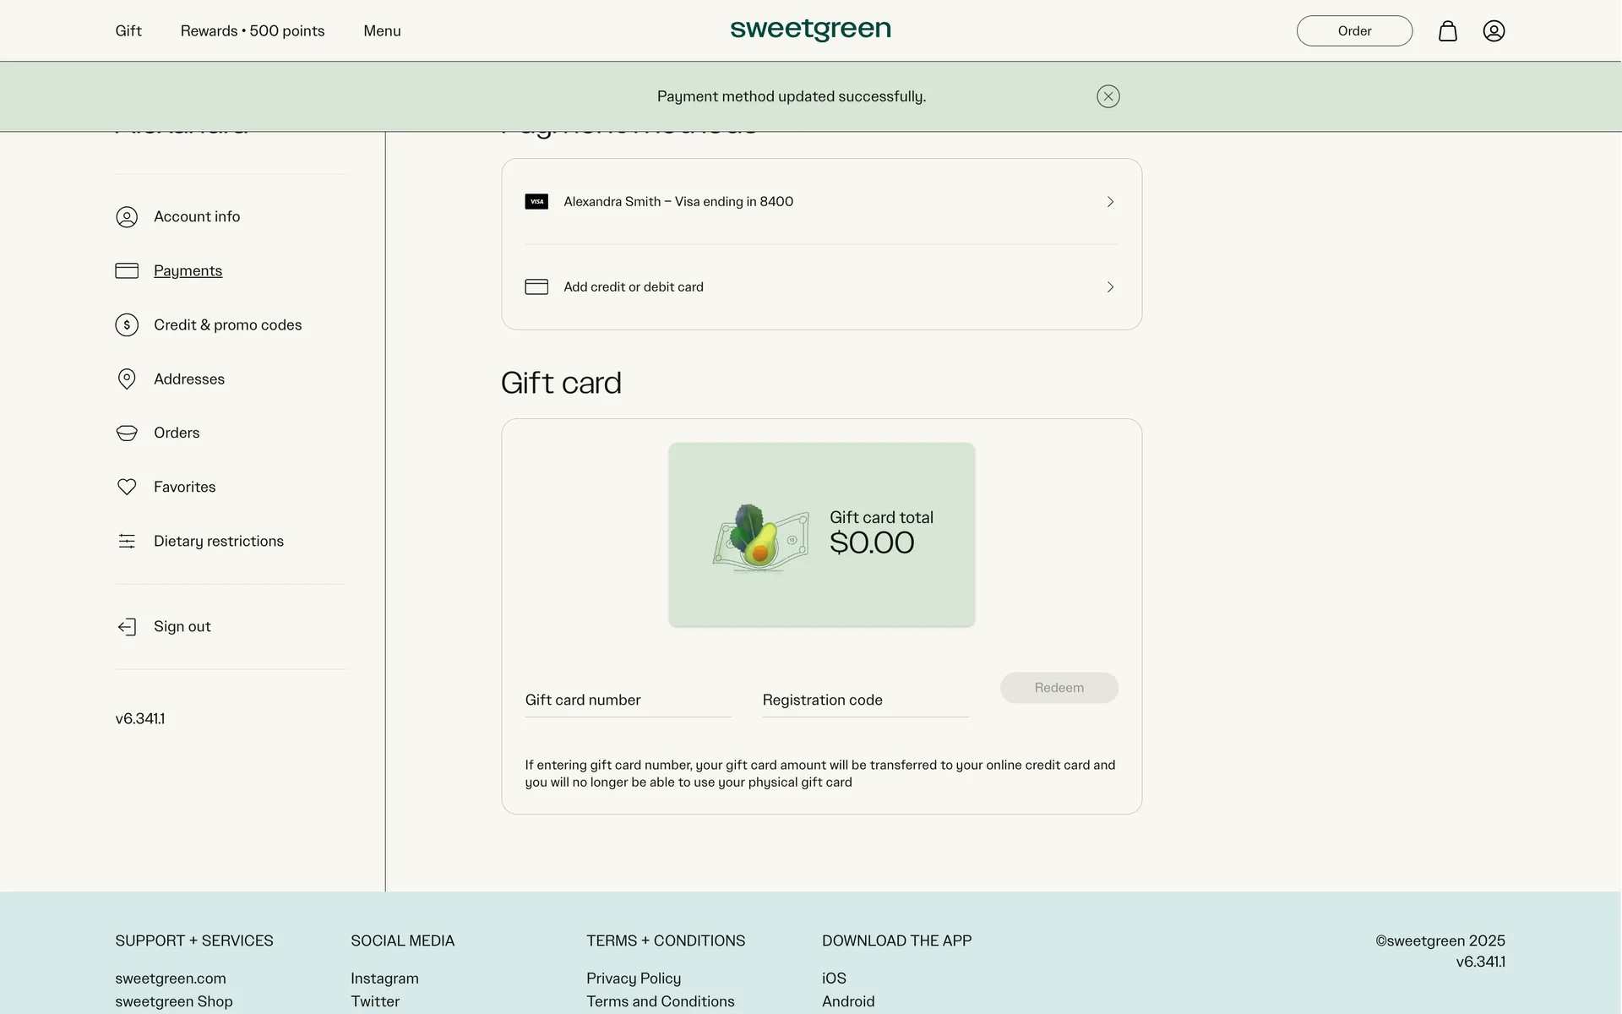Click the Orders bowl icon
Image resolution: width=1622 pixels, height=1014 pixels.
pyautogui.click(x=127, y=433)
